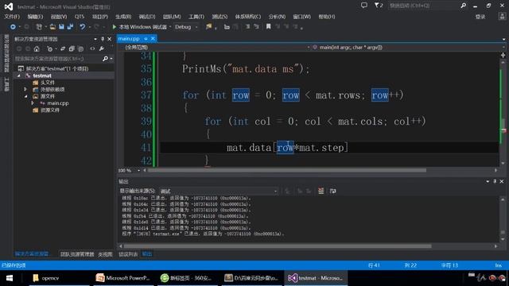This screenshot has height=286, width=509.
Task: Expand the 外部依赖项 tree node
Action: [25, 89]
